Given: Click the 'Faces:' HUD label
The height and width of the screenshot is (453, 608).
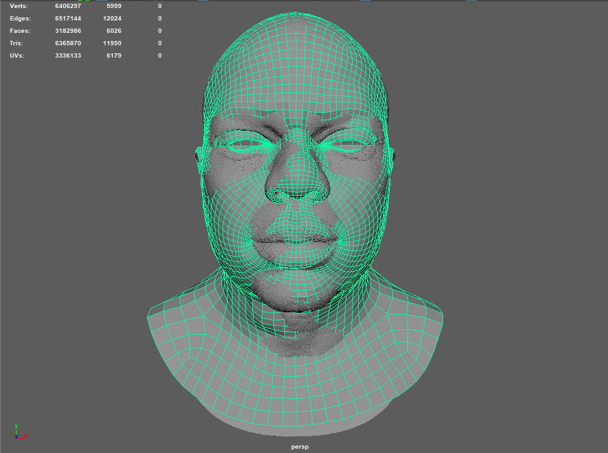Looking at the screenshot, I should click(20, 31).
